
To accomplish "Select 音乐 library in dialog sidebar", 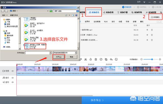I will (7, 42).
